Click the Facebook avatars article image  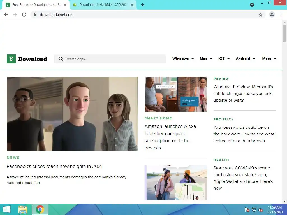[72, 114]
